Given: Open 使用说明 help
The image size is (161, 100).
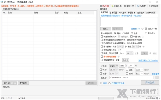Looking at the screenshot, I should [153, 6].
